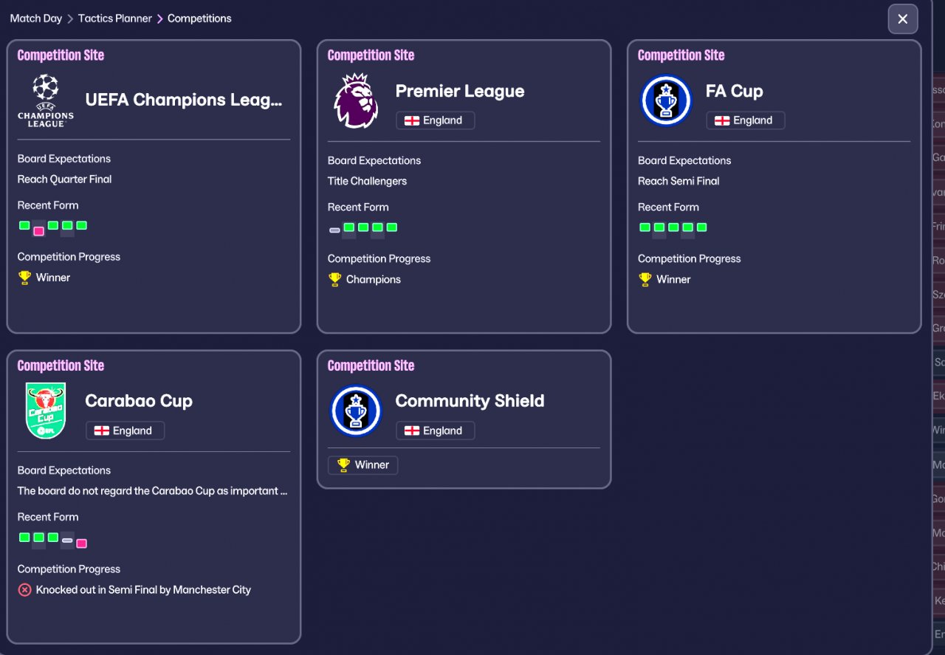Click Competition Site heading on Premier League card
This screenshot has width=945, height=655.
click(371, 55)
